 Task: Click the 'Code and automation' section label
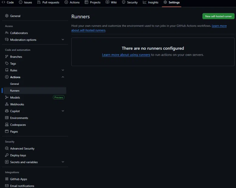[x=18, y=50]
